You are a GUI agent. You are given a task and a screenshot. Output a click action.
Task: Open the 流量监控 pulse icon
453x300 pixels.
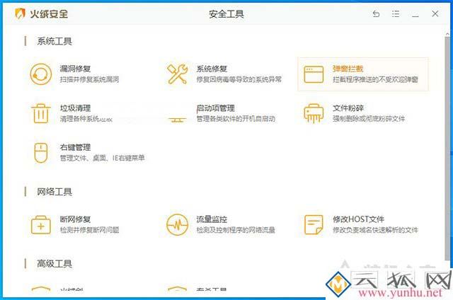[x=177, y=224]
